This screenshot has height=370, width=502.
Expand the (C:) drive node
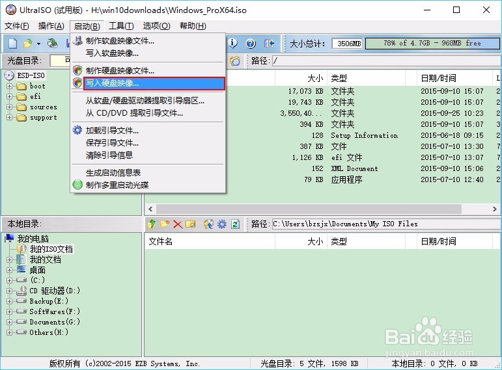click(x=9, y=280)
